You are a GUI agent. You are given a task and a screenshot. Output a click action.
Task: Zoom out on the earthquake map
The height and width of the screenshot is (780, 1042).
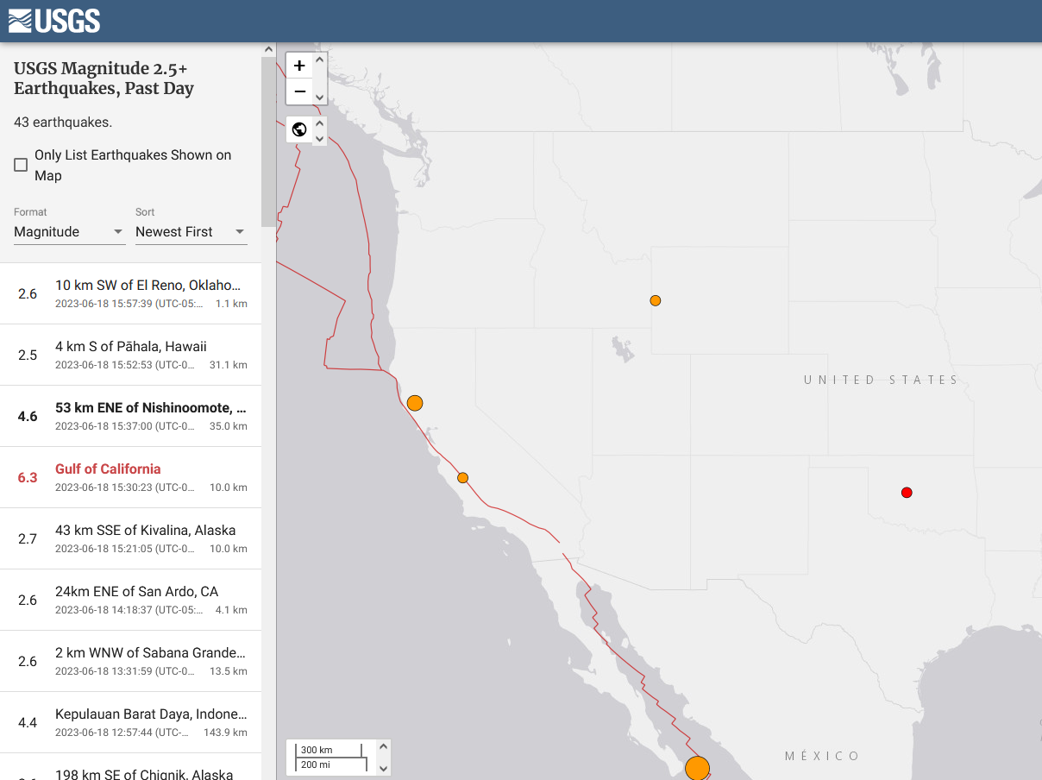pyautogui.click(x=299, y=91)
